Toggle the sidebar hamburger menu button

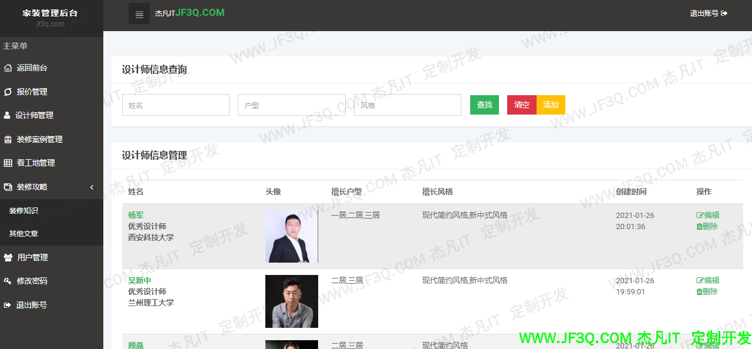tap(139, 14)
